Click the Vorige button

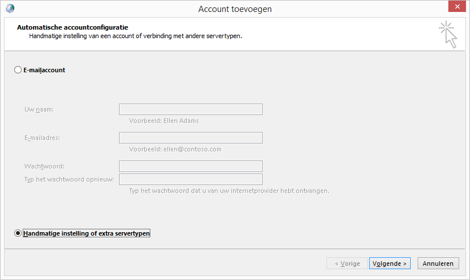[x=347, y=263]
